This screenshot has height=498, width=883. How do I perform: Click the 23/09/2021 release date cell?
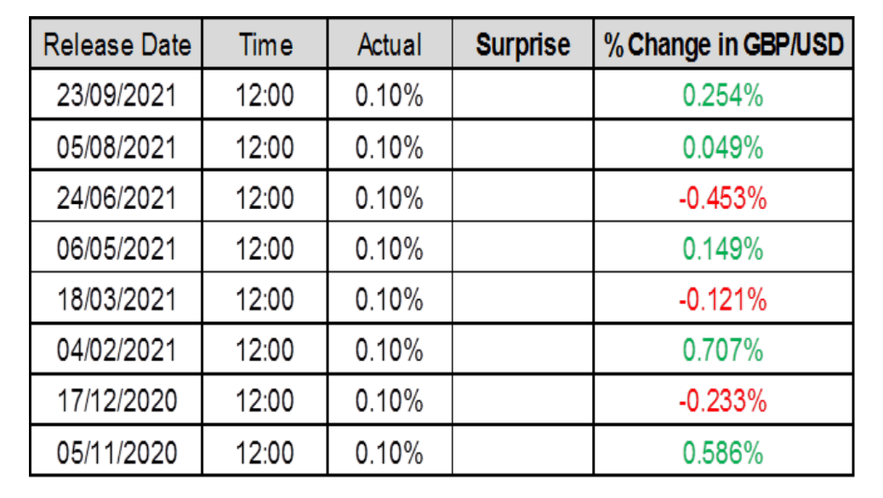tap(117, 95)
